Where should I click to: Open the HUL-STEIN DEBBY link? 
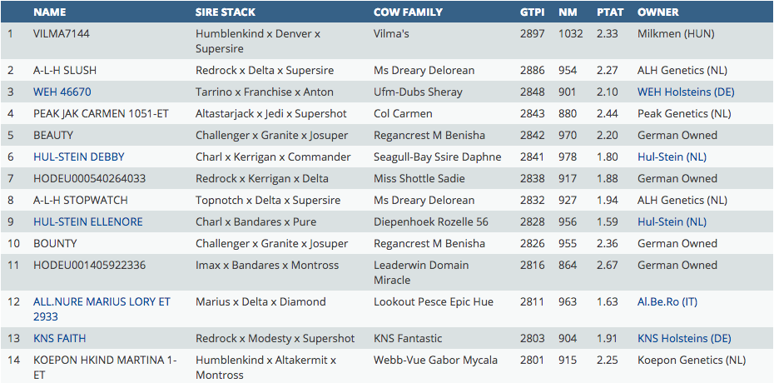(x=79, y=157)
